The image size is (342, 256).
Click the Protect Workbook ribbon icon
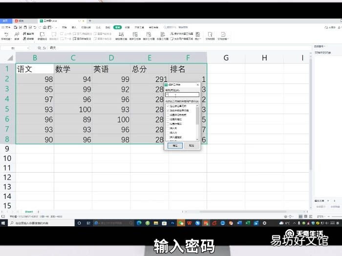point(149,35)
